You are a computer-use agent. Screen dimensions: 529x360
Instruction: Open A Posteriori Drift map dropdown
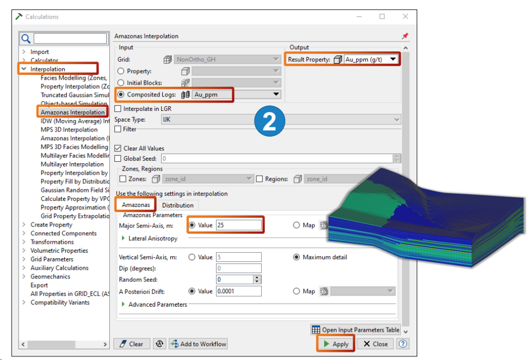(363, 291)
